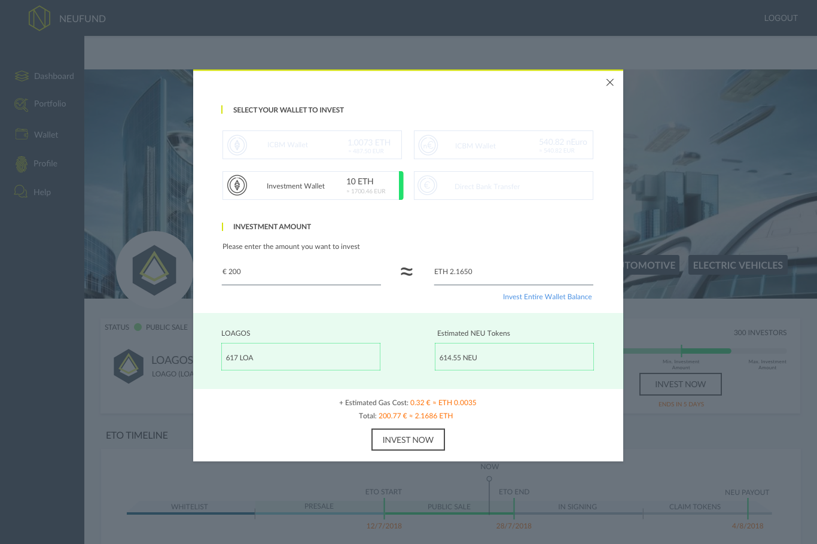Click the large LOAGOS company logo
Image resolution: width=817 pixels, height=544 pixels.
pyautogui.click(x=154, y=269)
